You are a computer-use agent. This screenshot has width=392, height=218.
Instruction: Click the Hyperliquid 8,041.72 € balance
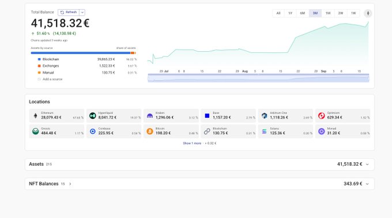[x=107, y=117]
